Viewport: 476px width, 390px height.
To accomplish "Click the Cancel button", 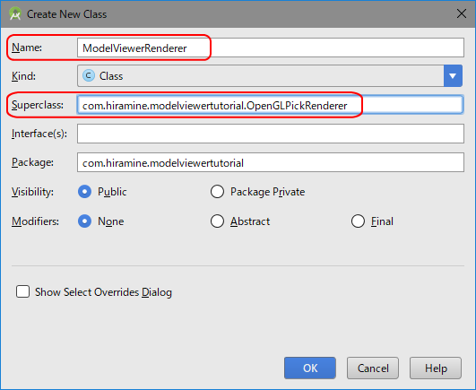I will click(x=373, y=368).
